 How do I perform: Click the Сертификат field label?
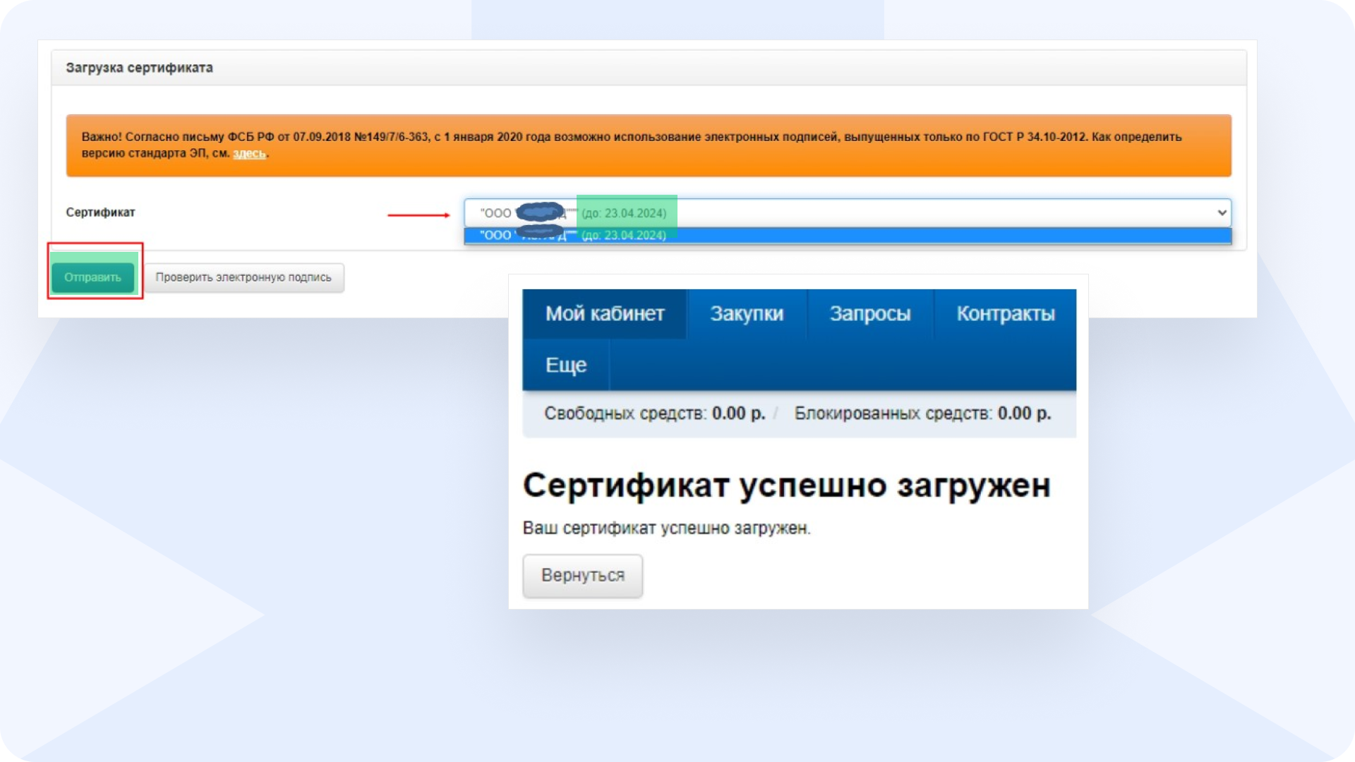pyautogui.click(x=100, y=212)
